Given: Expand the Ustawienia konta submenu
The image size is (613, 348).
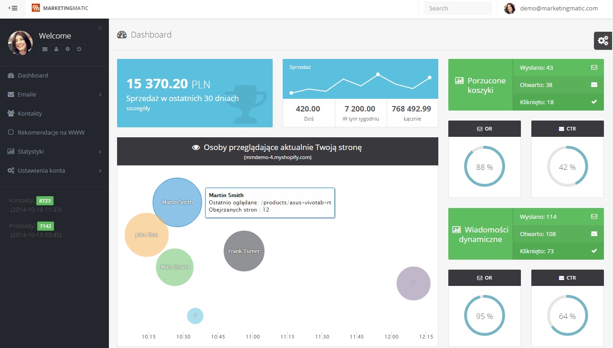Looking at the screenshot, I should coord(54,170).
